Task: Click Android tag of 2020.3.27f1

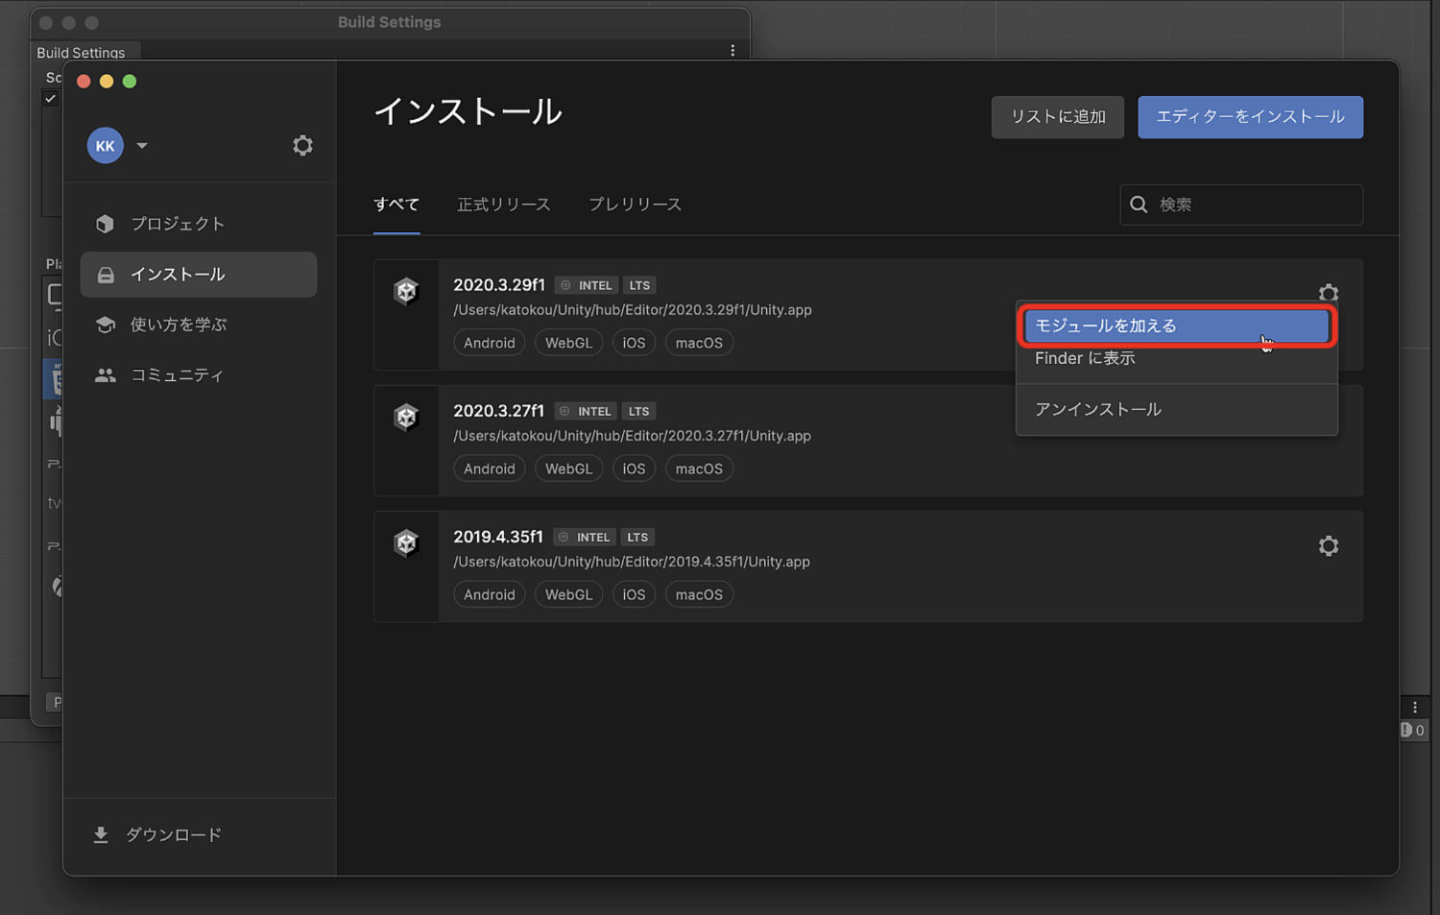Action: pyautogui.click(x=490, y=469)
